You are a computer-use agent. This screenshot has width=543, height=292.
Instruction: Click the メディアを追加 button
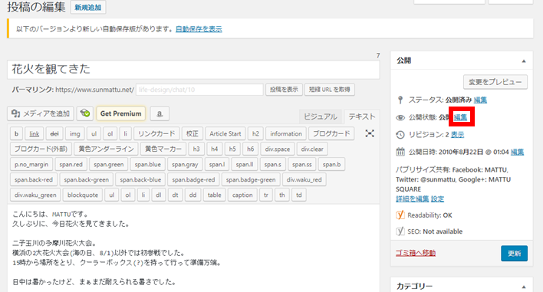click(41, 113)
